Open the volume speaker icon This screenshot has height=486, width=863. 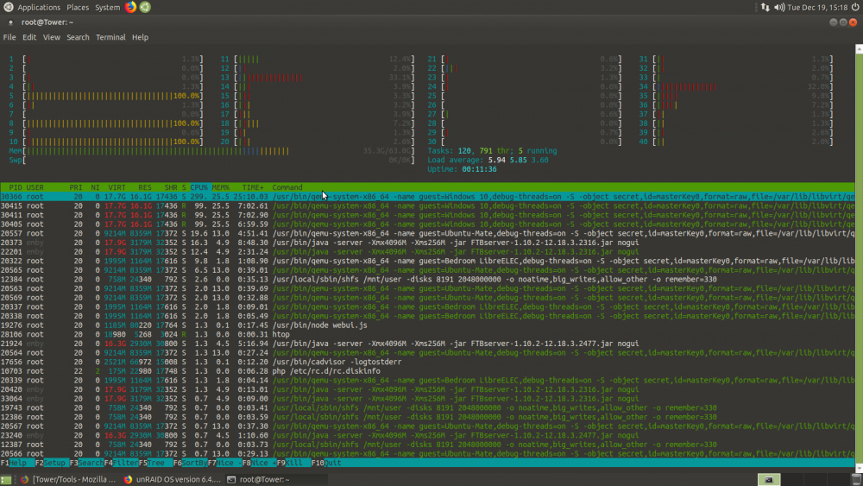click(779, 7)
